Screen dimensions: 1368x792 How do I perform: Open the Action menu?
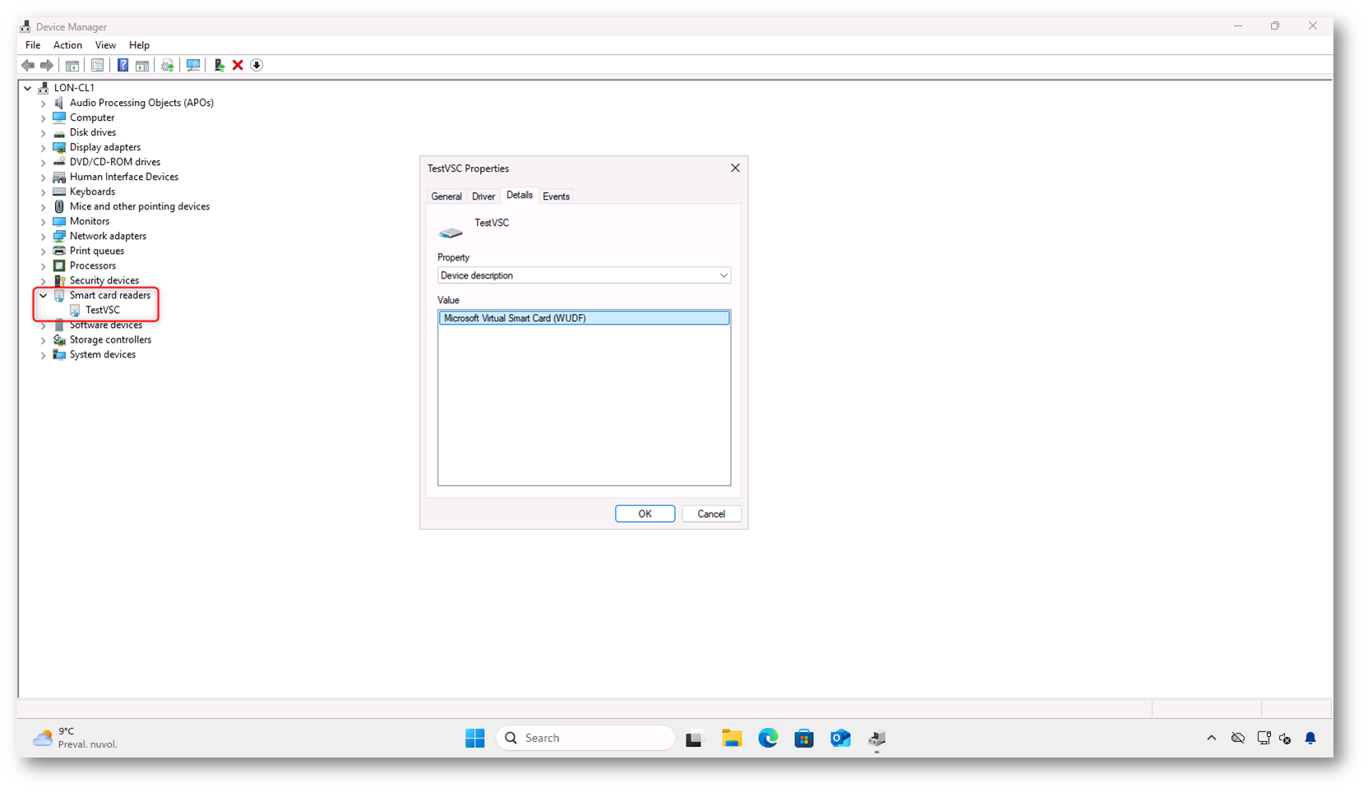pos(67,45)
